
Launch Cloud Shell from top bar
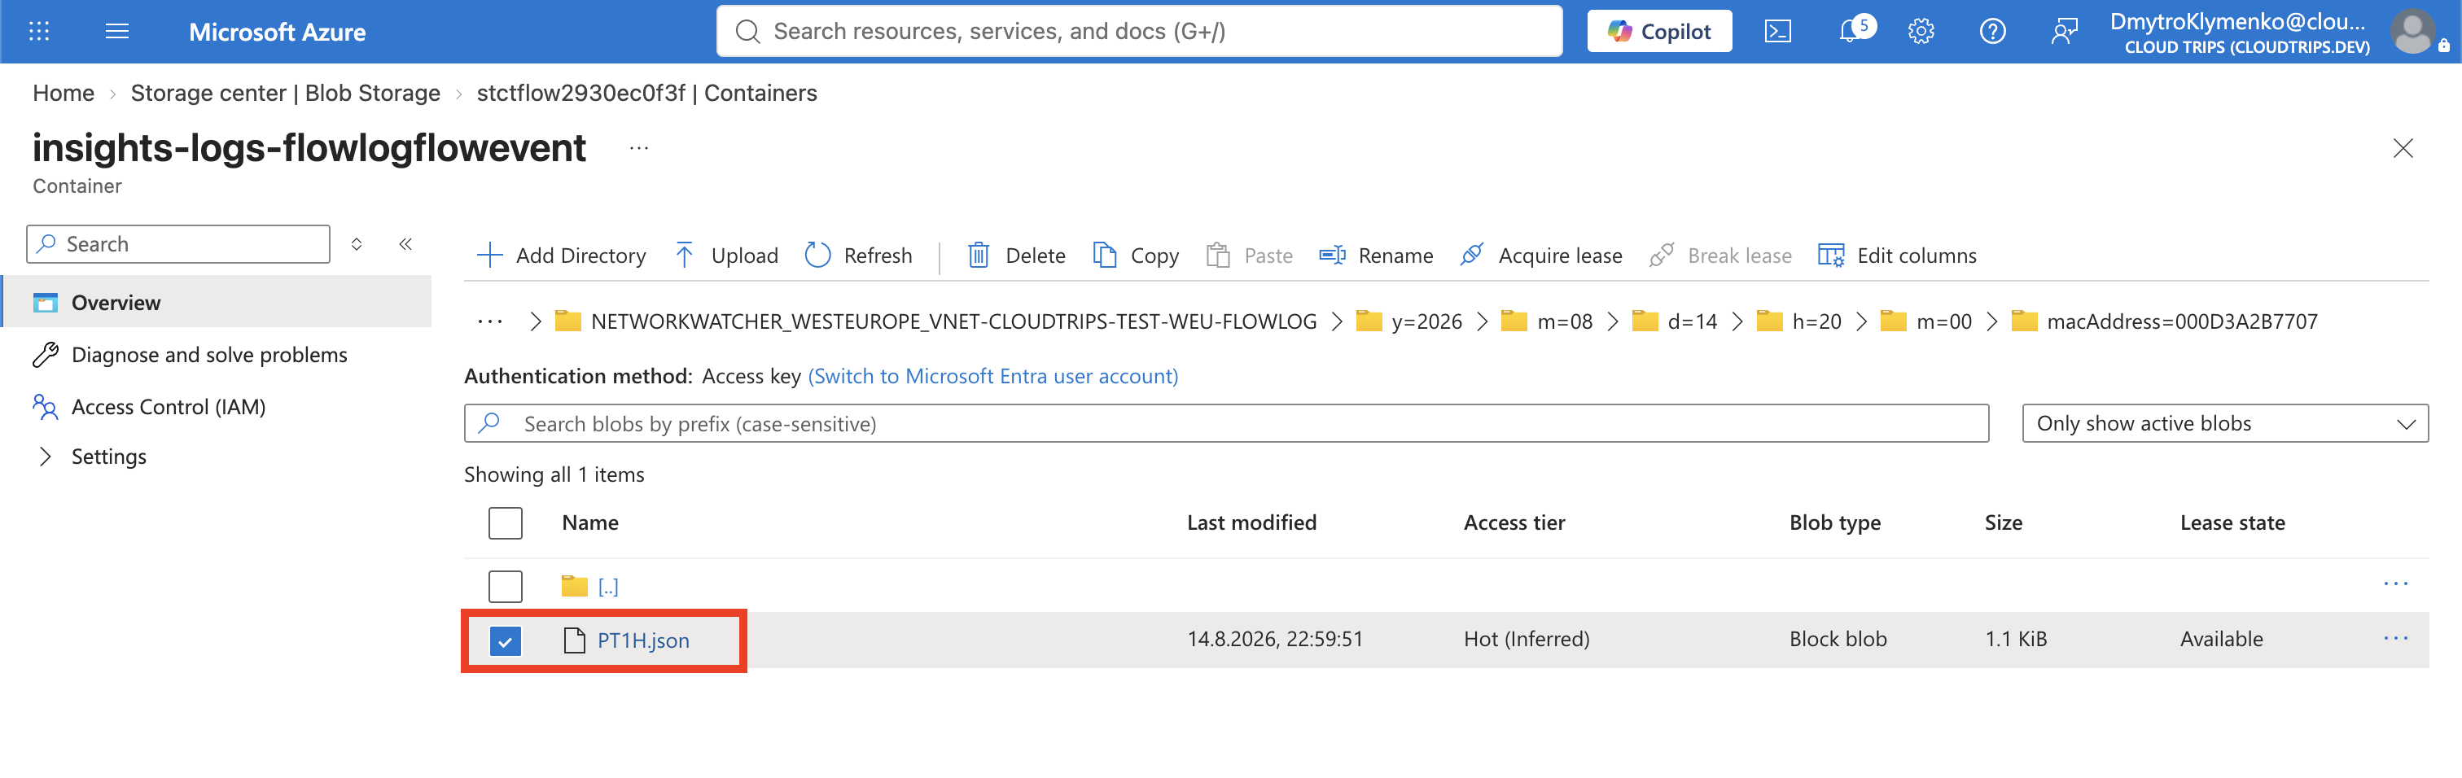pos(1776,32)
